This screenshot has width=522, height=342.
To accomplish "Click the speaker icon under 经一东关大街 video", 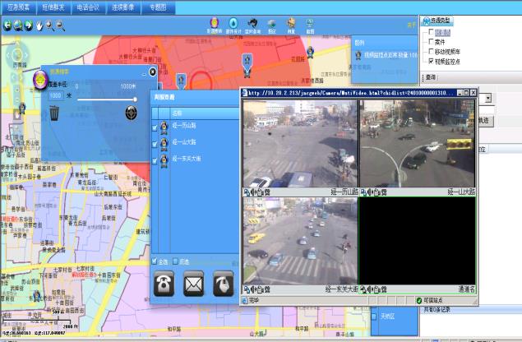I will point(253,289).
